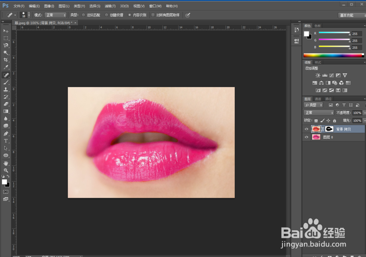Open the 滤镜(T) menu
Image resolution: width=366 pixels, height=257 pixels.
click(x=110, y=6)
